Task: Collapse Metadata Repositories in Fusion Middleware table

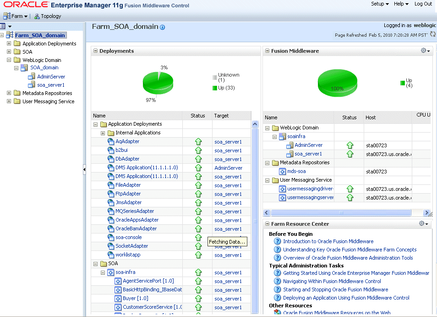Action: coord(267,163)
